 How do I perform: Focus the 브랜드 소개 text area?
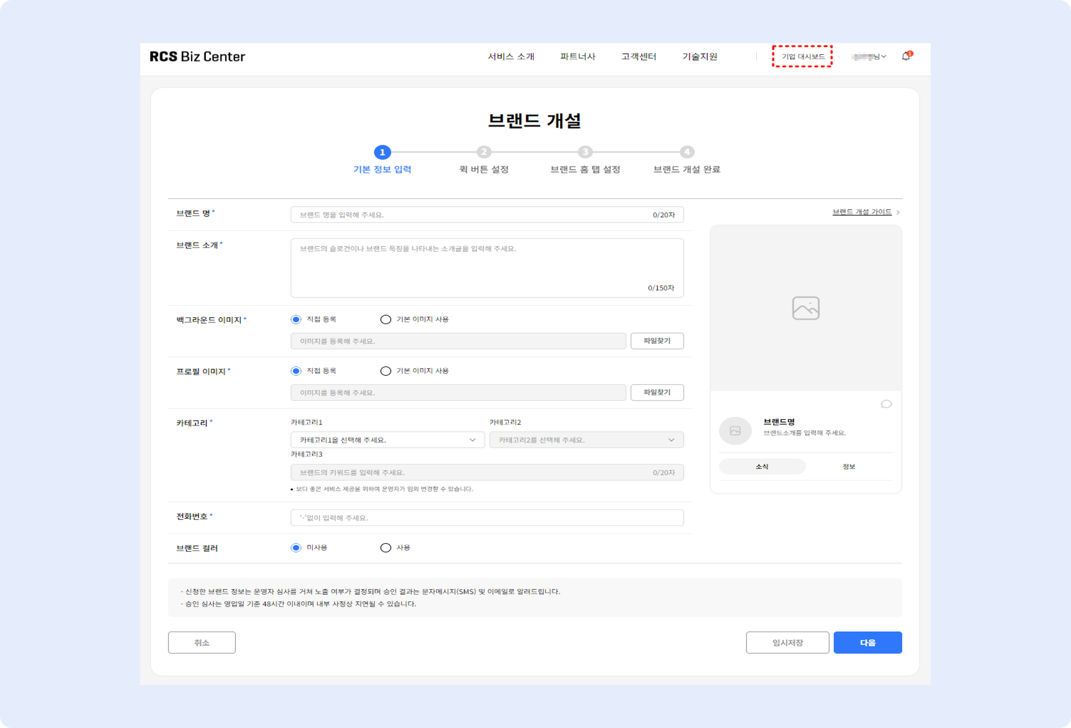point(487,268)
